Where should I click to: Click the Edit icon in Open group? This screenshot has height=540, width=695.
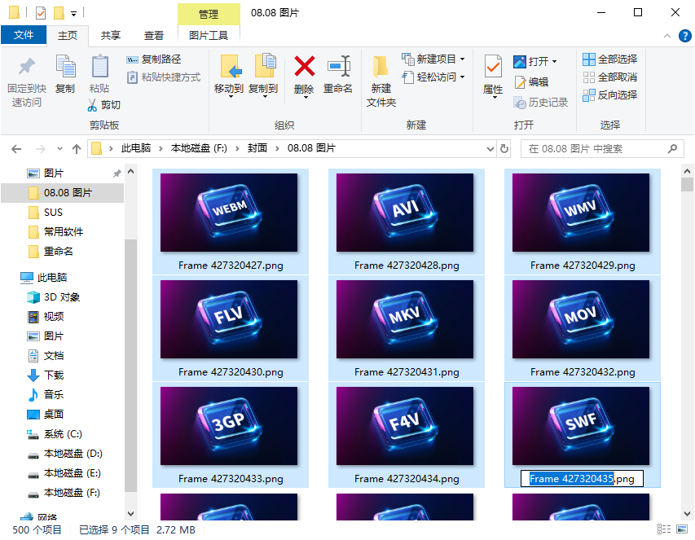[520, 82]
